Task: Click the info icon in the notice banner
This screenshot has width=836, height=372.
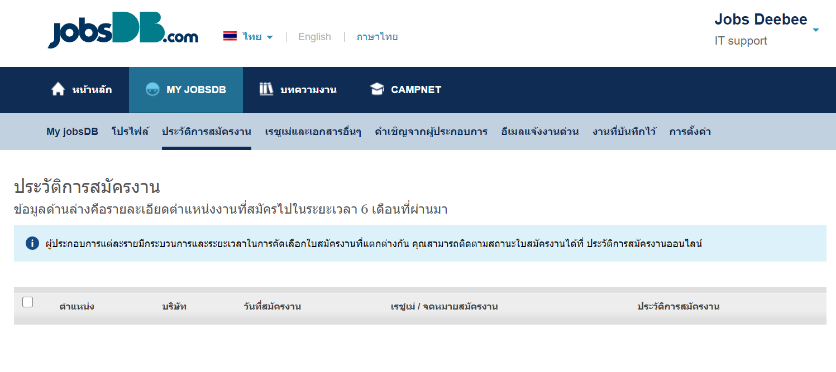Action: 32,243
